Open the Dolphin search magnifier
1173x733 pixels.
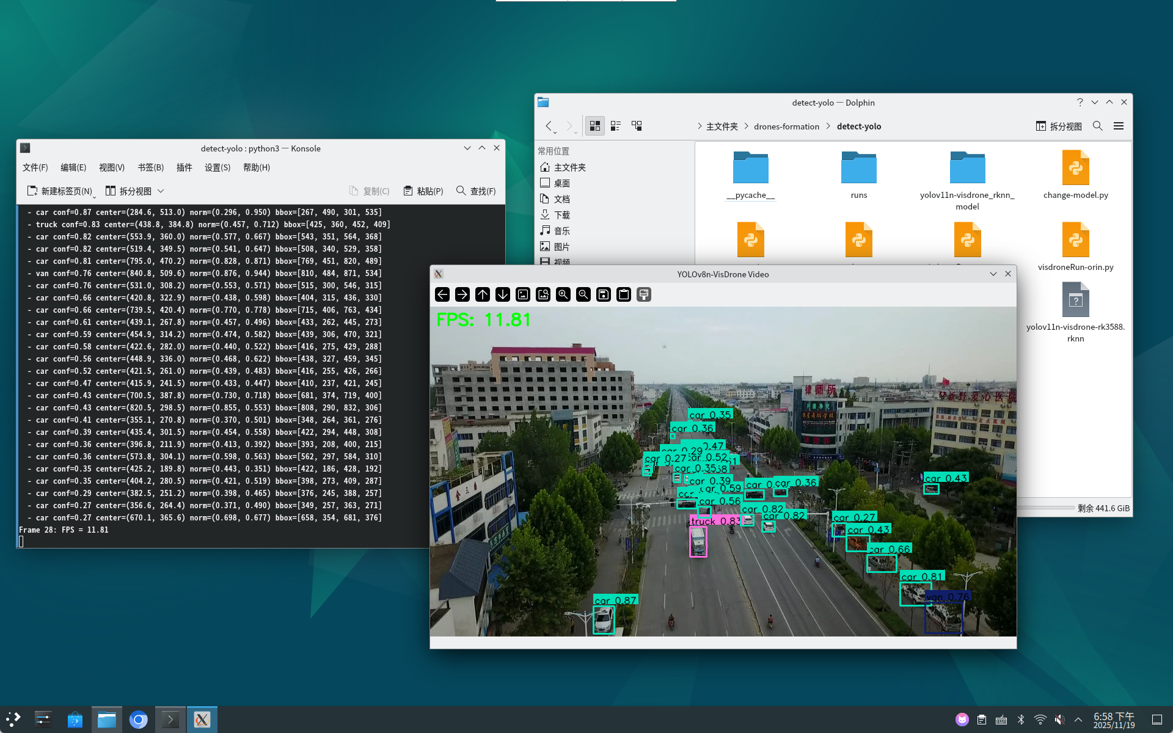point(1097,126)
